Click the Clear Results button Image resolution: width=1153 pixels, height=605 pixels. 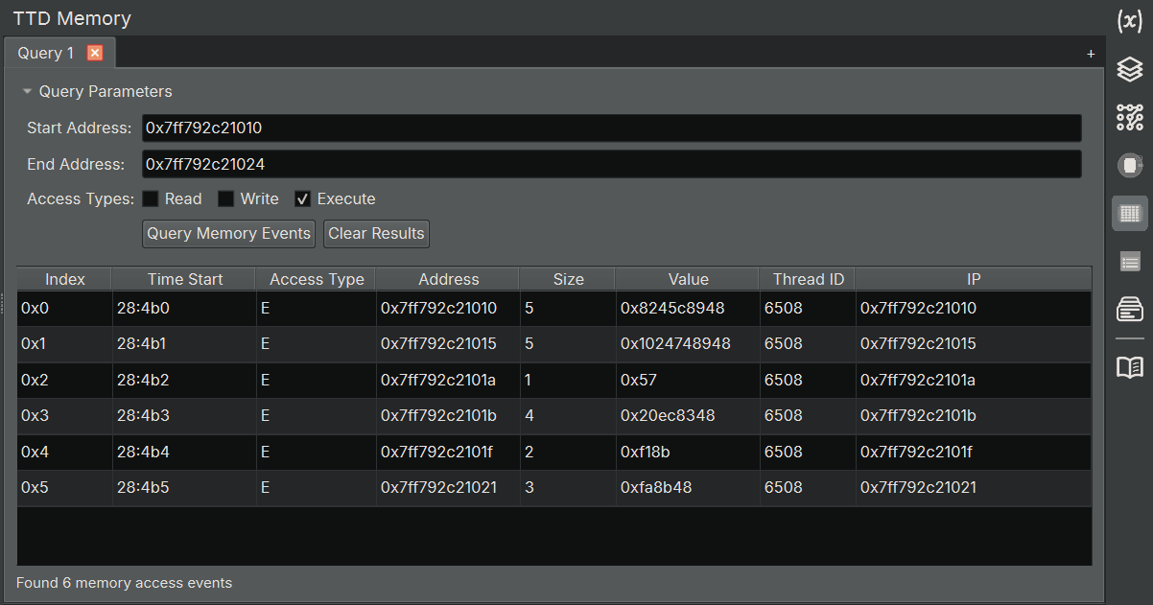376,234
